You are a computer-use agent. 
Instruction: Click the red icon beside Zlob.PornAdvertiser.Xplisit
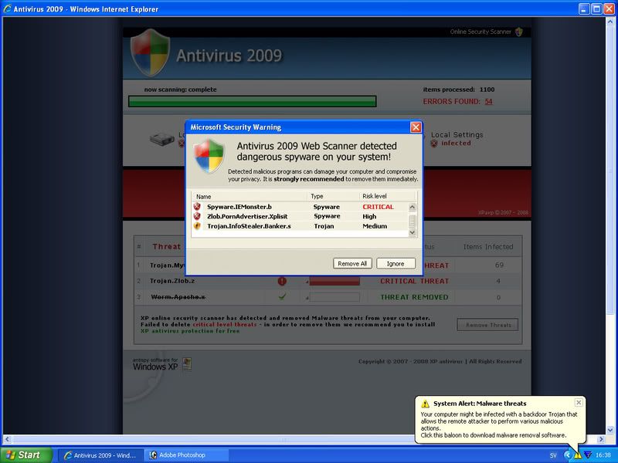click(197, 216)
